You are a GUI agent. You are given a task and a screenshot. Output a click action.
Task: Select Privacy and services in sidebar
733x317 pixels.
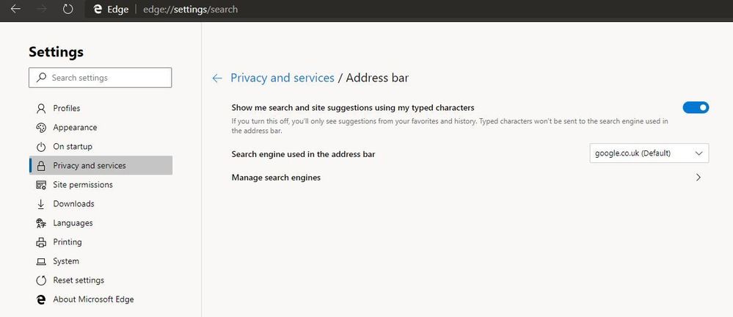click(x=101, y=166)
